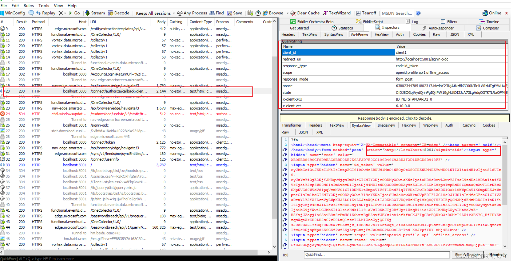Click the comment speech bubble icon
The height and width of the screenshot is (261, 511).
pos(31,13)
